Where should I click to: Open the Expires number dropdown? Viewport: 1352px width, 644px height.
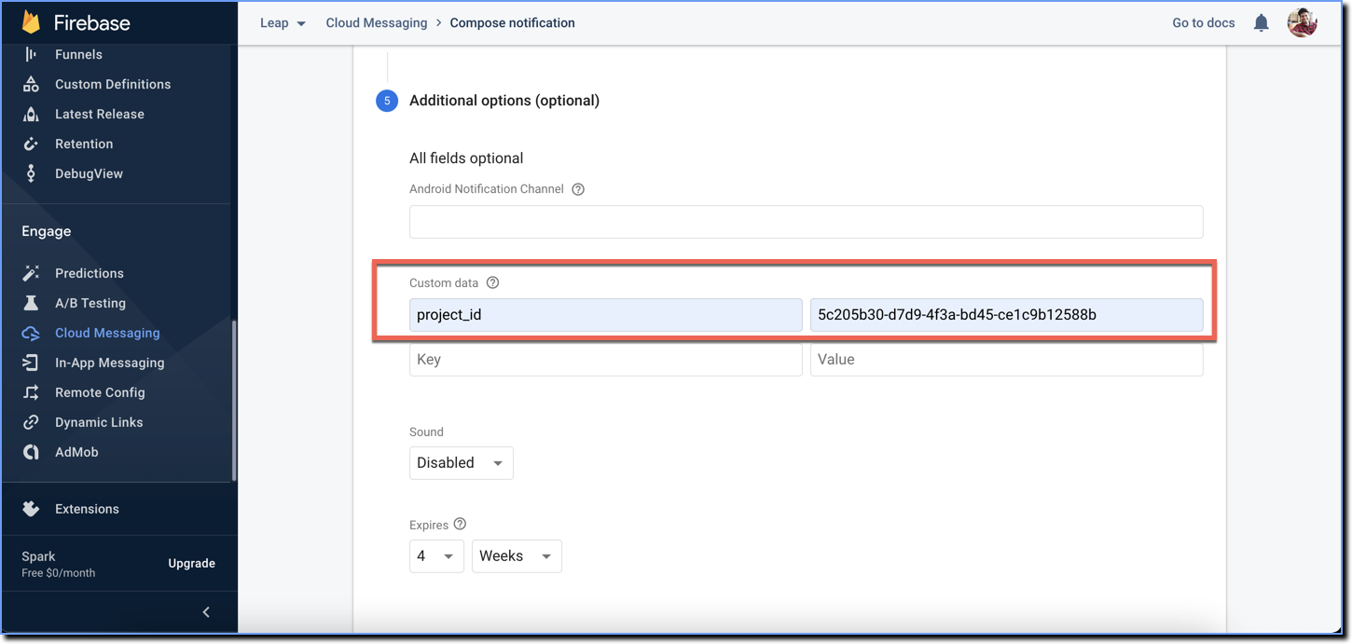tap(436, 556)
